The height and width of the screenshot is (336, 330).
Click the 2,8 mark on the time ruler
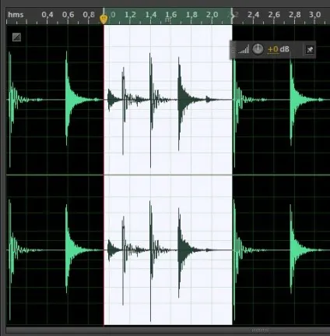294,15
